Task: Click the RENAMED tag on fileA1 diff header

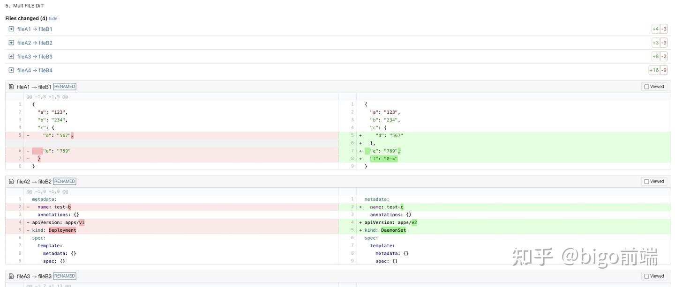Action: pos(65,87)
